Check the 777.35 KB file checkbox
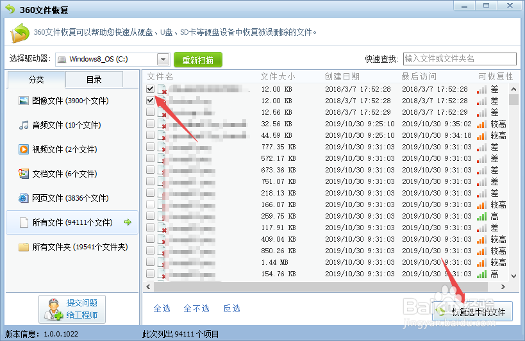This screenshot has width=525, height=341. [151, 147]
